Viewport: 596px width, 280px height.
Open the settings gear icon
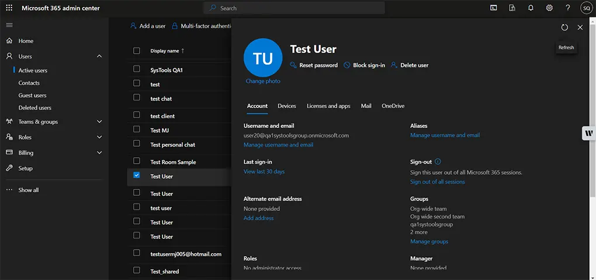549,8
